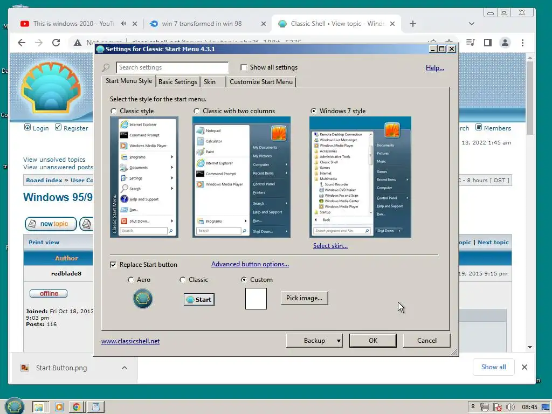
Task: Open Chrome three-dot menu
Action: point(522,43)
